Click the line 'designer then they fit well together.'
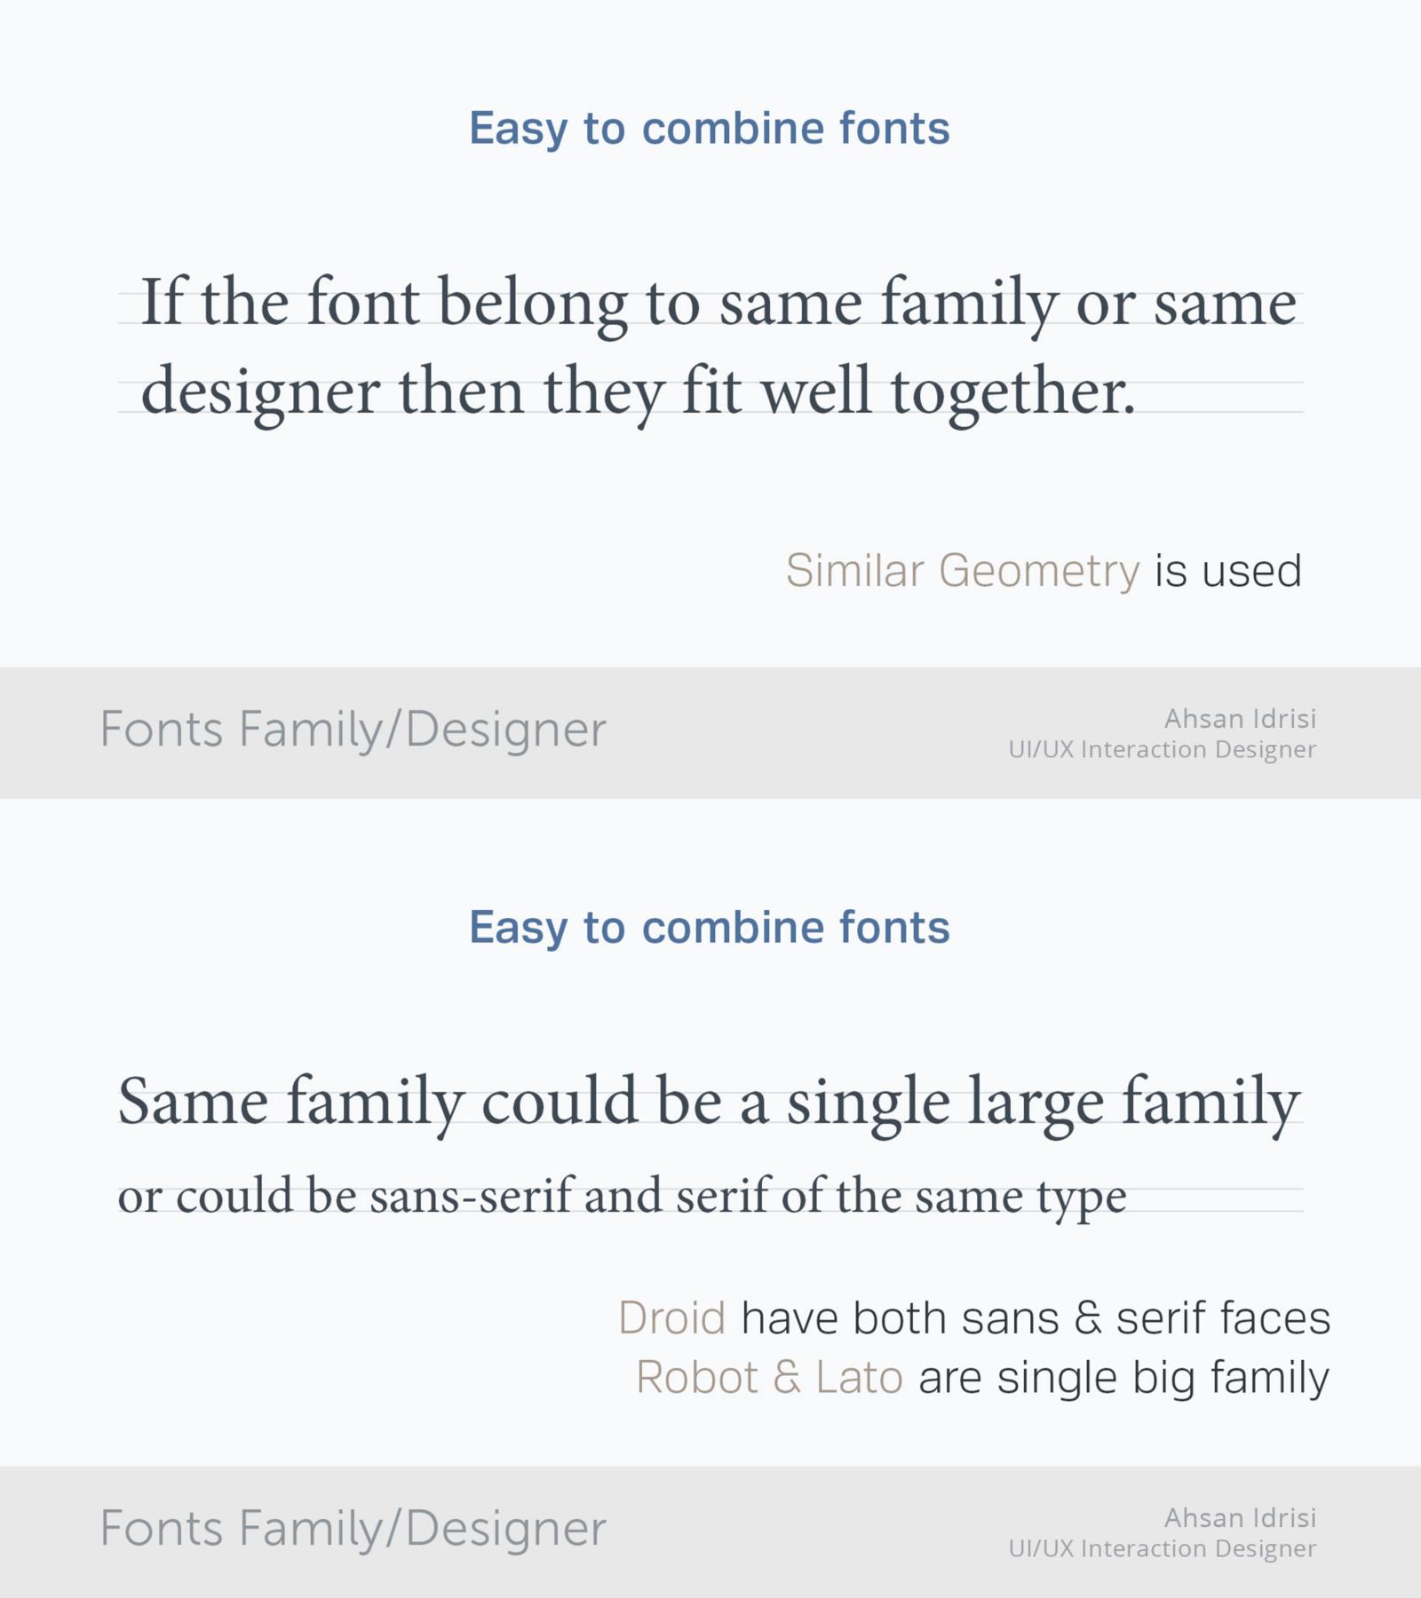 (x=639, y=394)
